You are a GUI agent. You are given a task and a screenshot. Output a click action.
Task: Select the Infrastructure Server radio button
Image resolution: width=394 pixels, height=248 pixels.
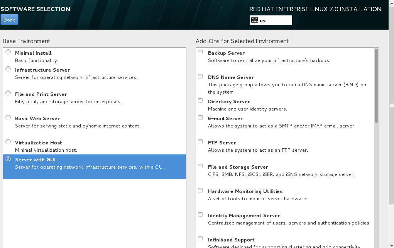pos(8,69)
